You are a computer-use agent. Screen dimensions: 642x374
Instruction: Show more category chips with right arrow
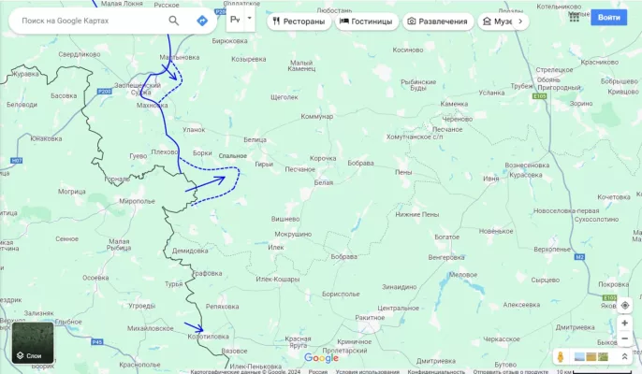coord(520,22)
